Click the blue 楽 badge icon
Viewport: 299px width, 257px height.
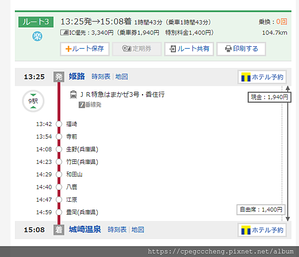coord(37,36)
